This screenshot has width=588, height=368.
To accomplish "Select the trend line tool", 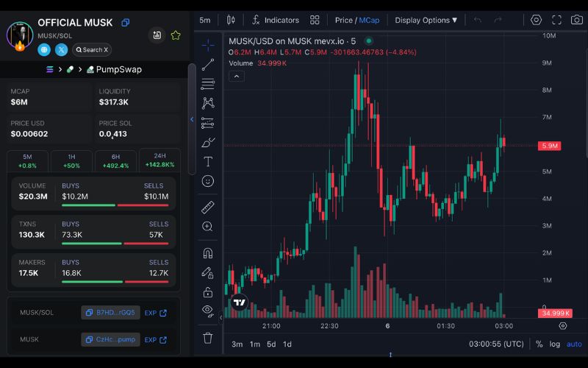I will pyautogui.click(x=208, y=65).
